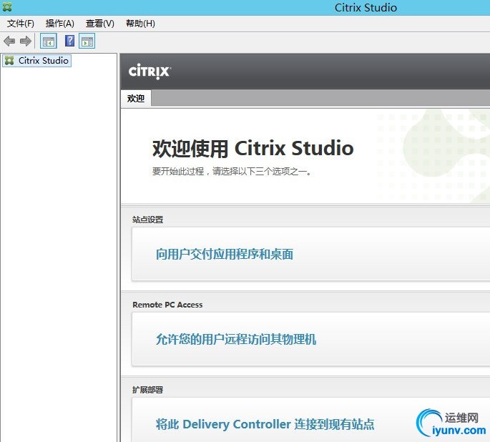Select the 欢迎 tab
This screenshot has height=442, width=490.
[136, 99]
